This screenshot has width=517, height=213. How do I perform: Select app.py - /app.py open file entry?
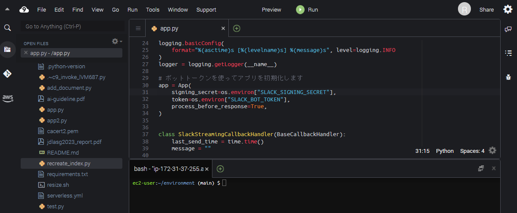(72, 53)
